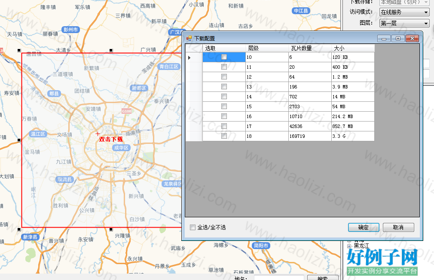Screen dimensions: 434x280
Task: Click the 大小 column header
Action: tap(353, 48)
